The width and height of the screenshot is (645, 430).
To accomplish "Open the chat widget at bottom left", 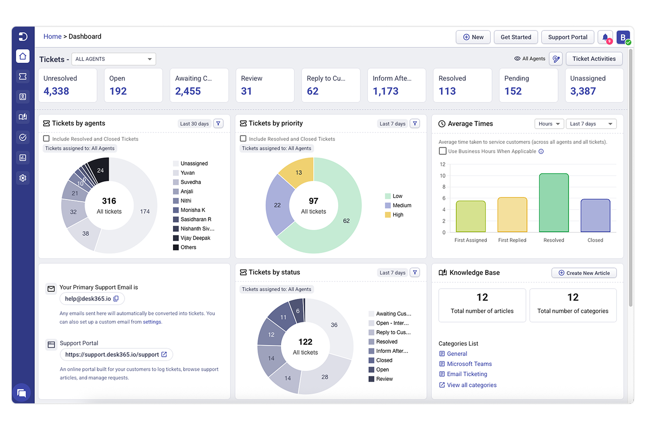I will click(x=22, y=393).
